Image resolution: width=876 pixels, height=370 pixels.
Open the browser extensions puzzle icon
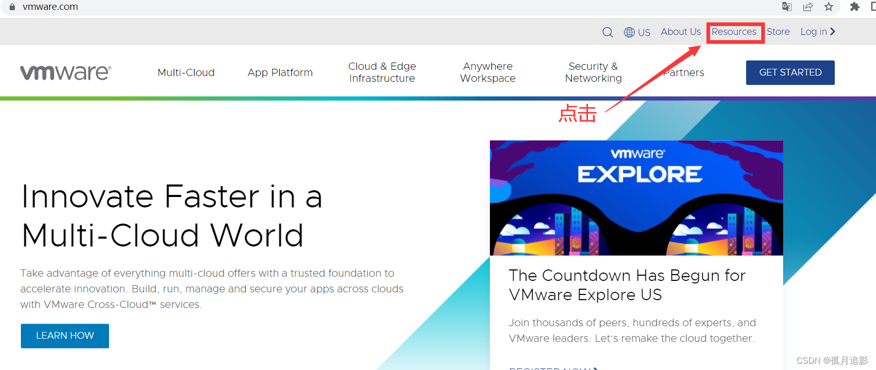click(x=855, y=7)
